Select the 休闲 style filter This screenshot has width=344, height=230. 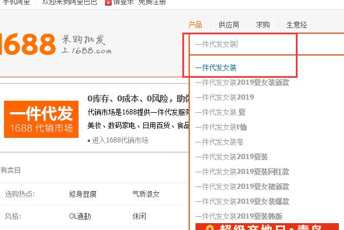pyautogui.click(x=139, y=216)
